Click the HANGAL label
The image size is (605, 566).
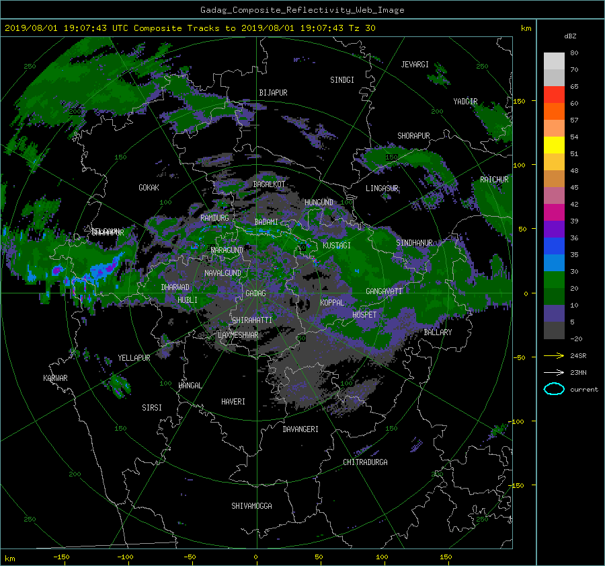point(190,386)
